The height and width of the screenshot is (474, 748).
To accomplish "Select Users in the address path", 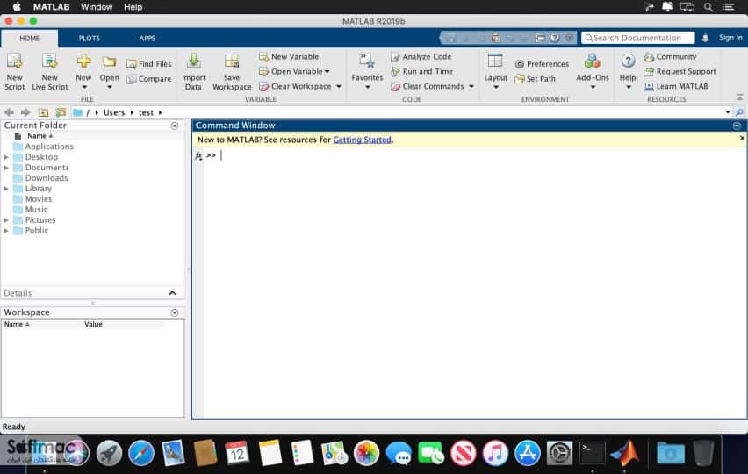I will point(114,112).
